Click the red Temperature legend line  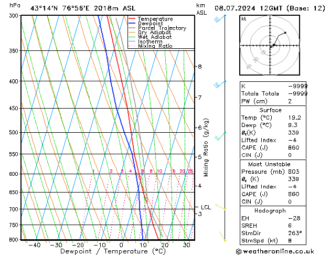[132, 19]
